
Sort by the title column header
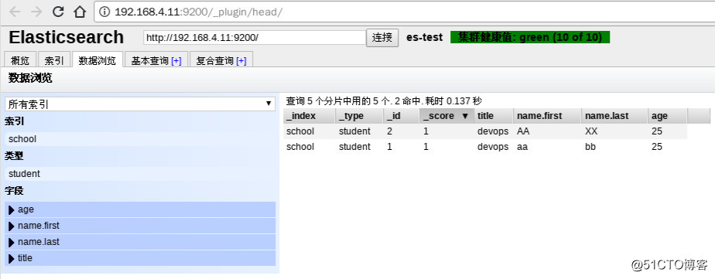tap(494, 116)
